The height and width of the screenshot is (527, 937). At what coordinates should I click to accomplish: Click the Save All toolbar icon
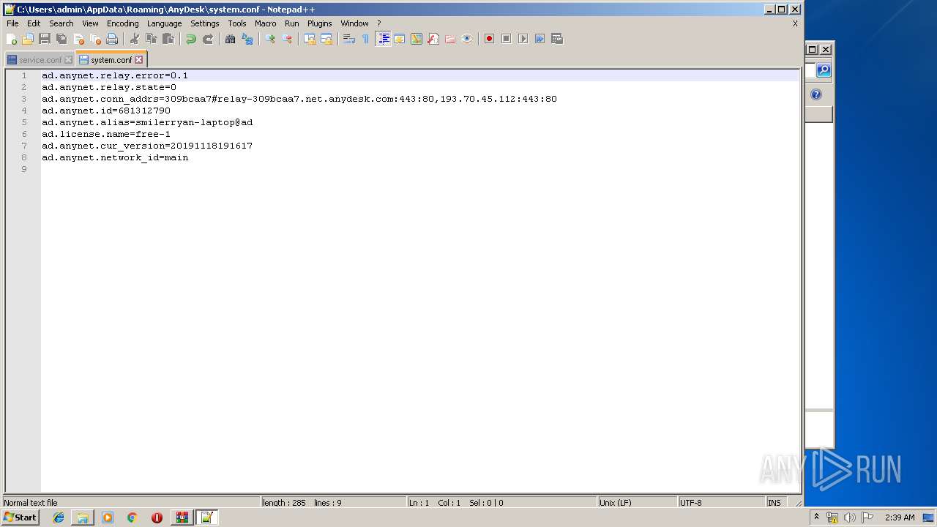tap(61, 39)
